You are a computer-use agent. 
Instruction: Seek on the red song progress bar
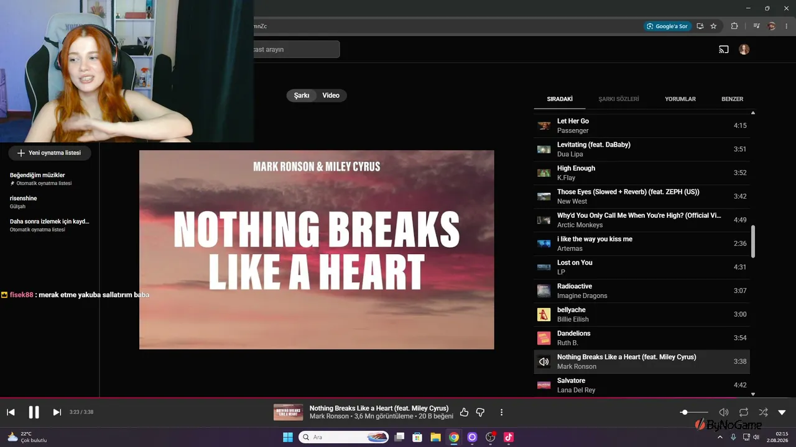[398, 398]
